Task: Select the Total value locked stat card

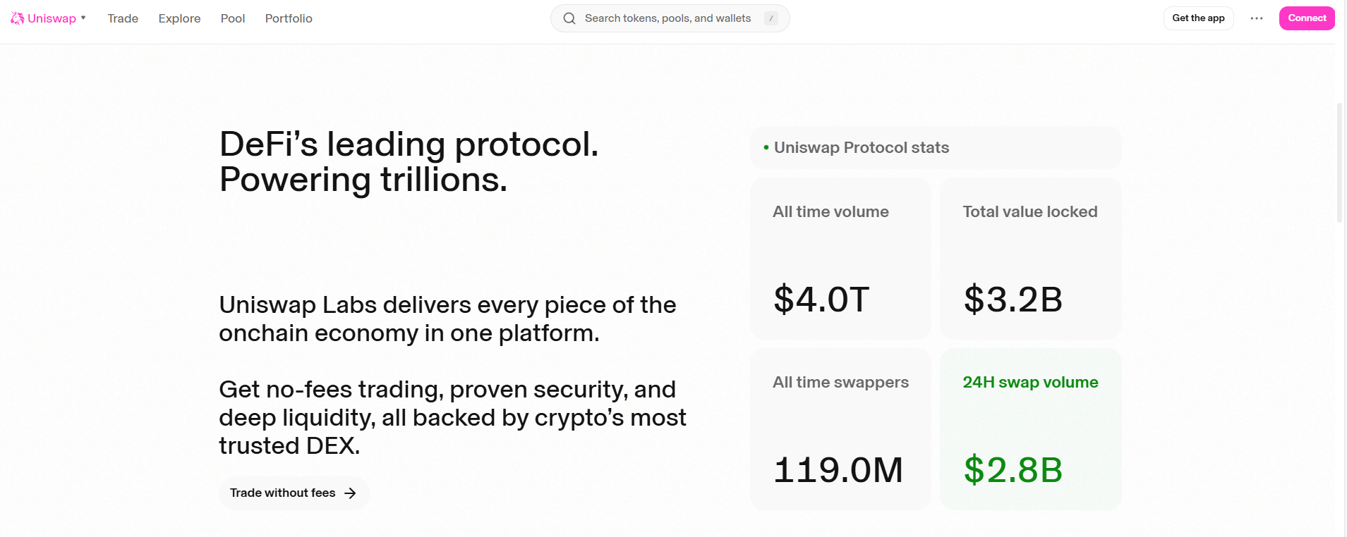Action: click(1030, 259)
